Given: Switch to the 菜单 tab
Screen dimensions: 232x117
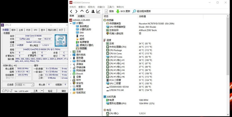Looking at the screenshot, I should click(72, 16).
